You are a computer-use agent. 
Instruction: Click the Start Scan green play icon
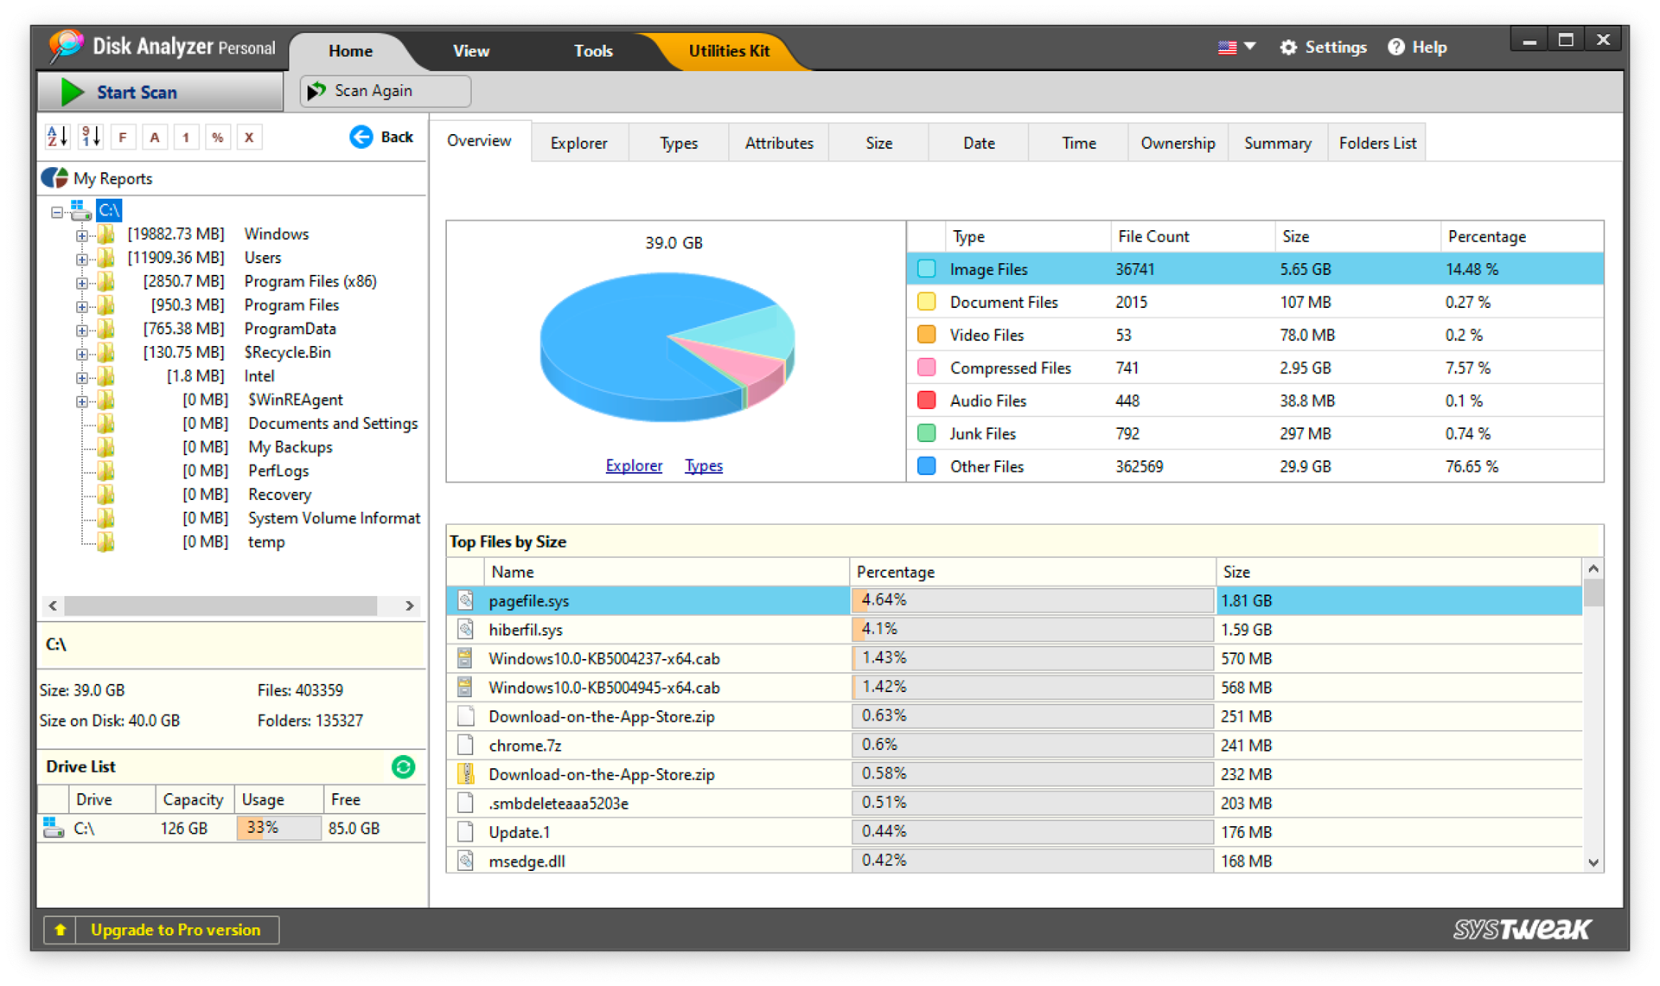(x=73, y=92)
